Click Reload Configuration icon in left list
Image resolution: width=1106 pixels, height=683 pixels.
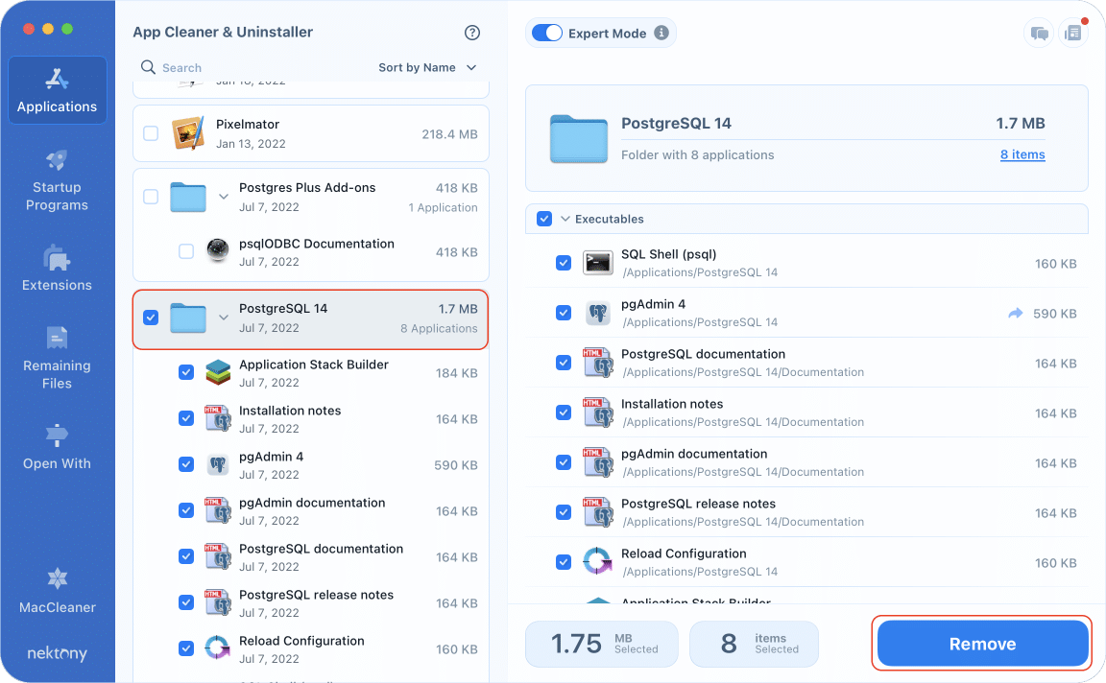pos(218,648)
